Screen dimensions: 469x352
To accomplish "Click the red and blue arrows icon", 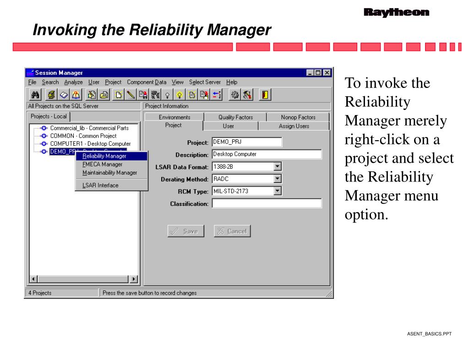I will click(x=217, y=95).
